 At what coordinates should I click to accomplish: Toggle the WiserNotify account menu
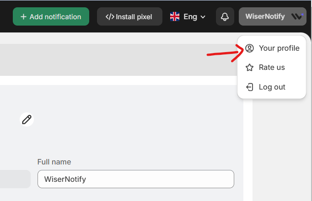(x=272, y=16)
